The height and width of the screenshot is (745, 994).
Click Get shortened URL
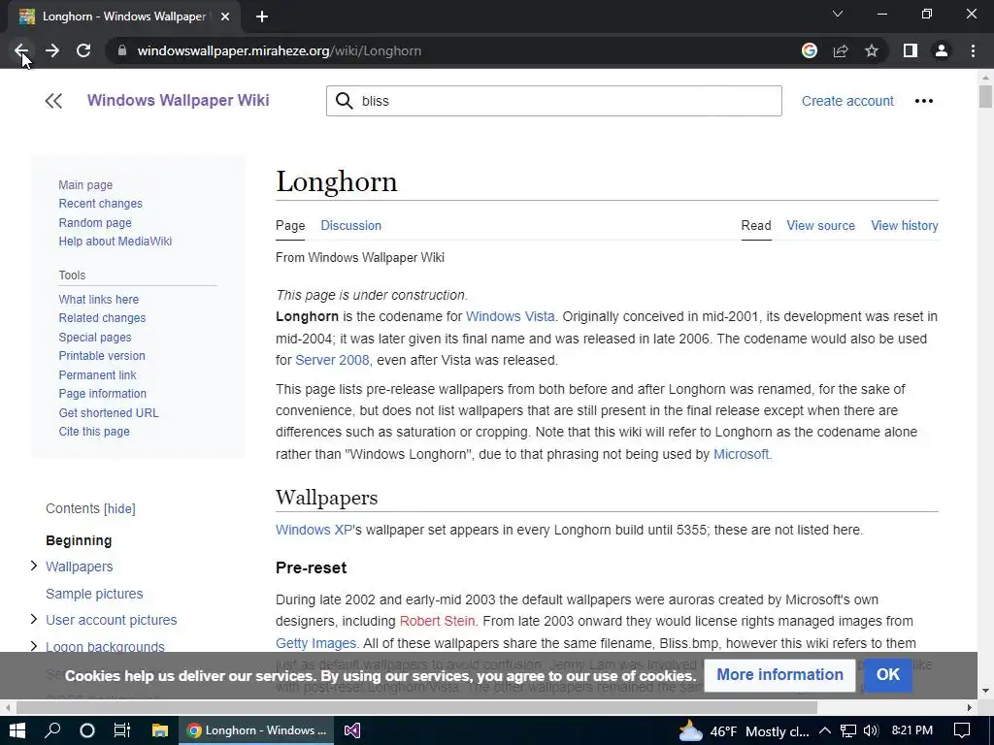[x=109, y=412]
